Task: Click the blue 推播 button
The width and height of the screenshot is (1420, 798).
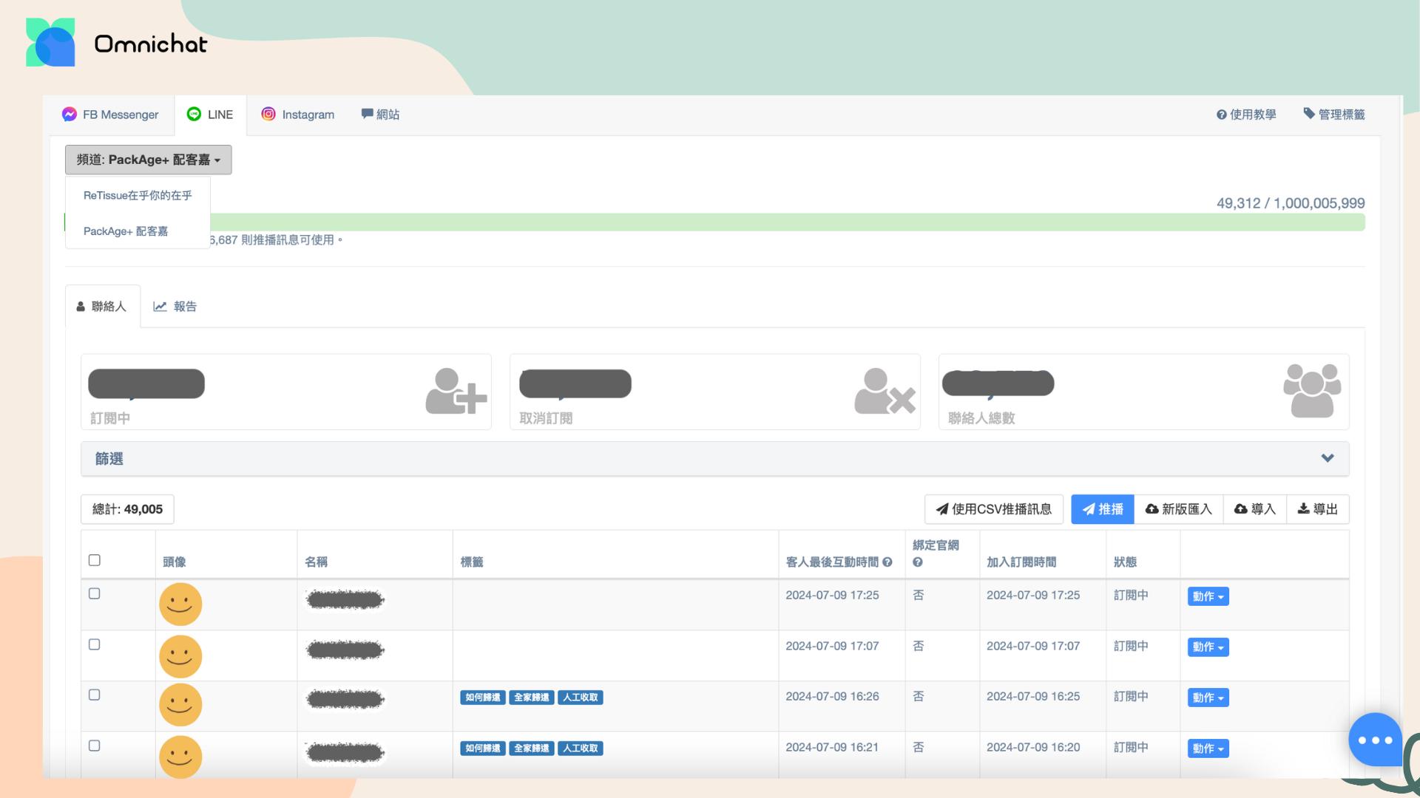Action: point(1103,509)
